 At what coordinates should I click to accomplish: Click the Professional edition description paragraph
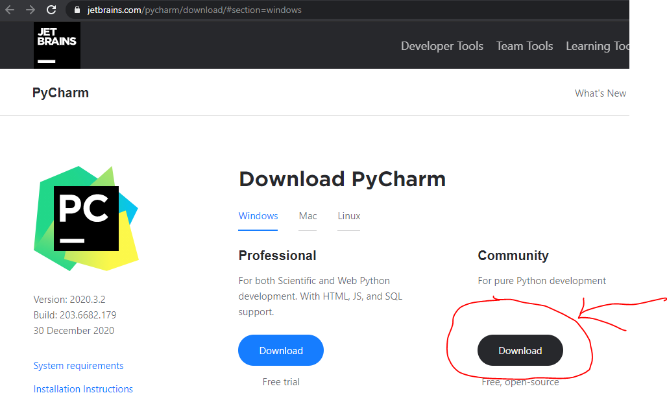321,296
